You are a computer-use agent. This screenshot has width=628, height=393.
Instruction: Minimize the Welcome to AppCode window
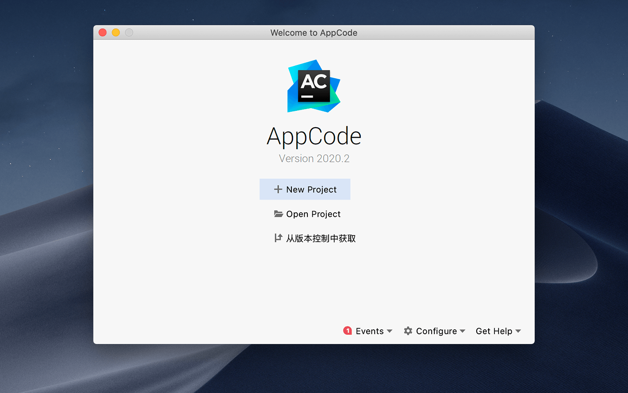point(116,32)
